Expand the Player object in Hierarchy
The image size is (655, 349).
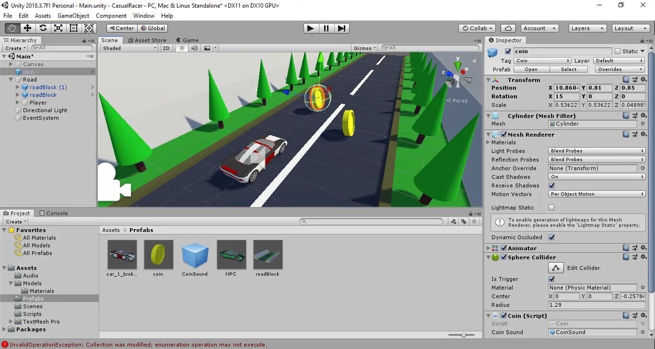[18, 103]
